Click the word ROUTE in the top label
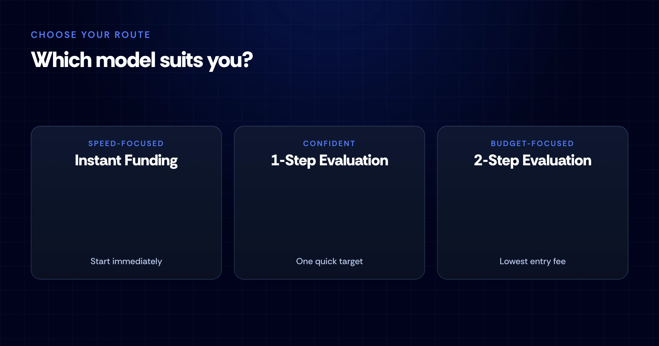This screenshot has height=346, width=659. pyautogui.click(x=132, y=35)
